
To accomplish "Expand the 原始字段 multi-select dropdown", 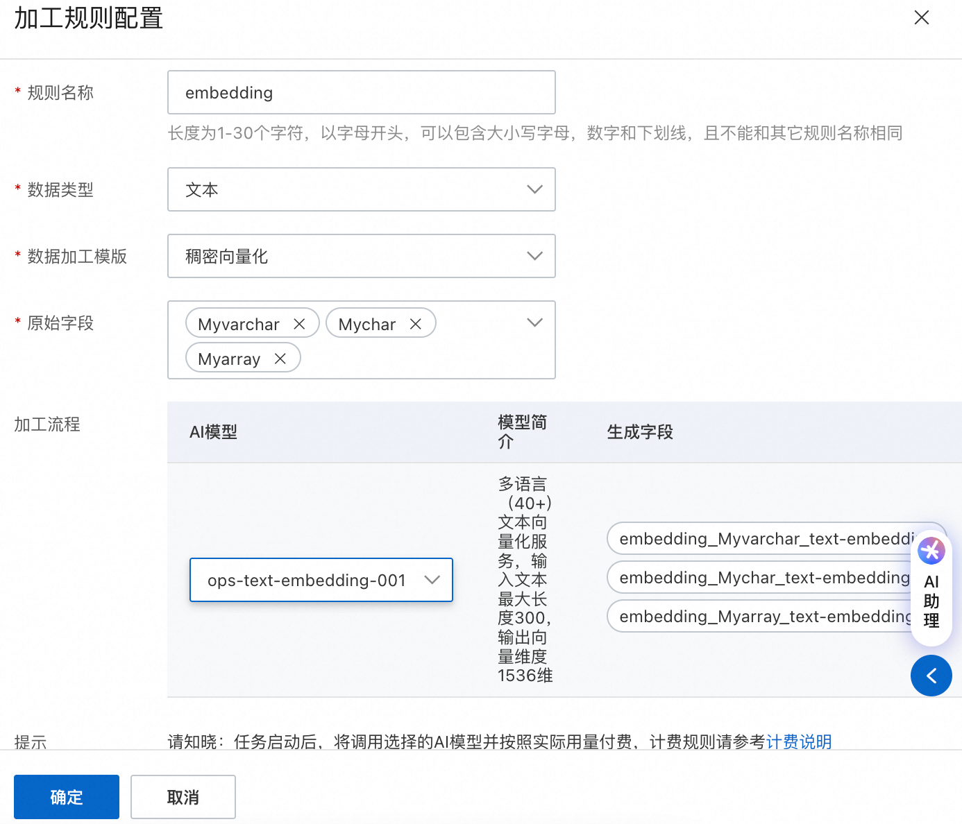I will point(534,323).
